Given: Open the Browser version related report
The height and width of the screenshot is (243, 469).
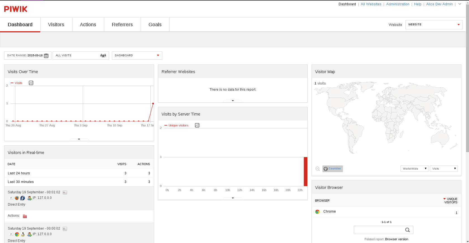Looking at the screenshot, I should [x=397, y=239].
